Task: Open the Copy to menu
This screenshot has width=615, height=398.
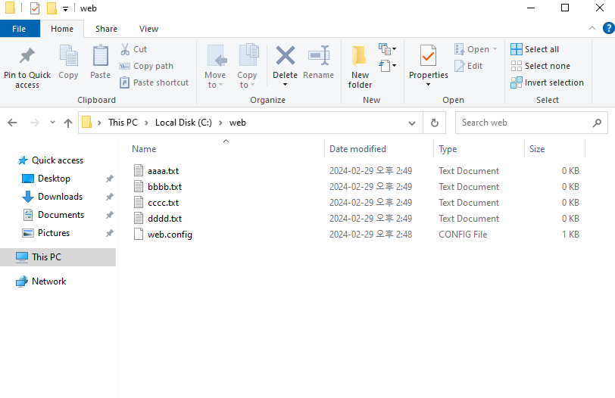Action: point(247,67)
